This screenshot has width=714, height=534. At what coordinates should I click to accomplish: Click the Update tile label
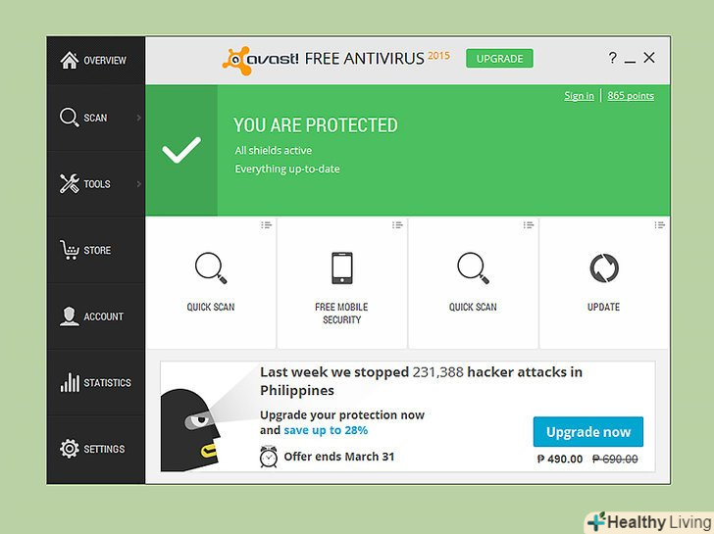pyautogui.click(x=604, y=307)
